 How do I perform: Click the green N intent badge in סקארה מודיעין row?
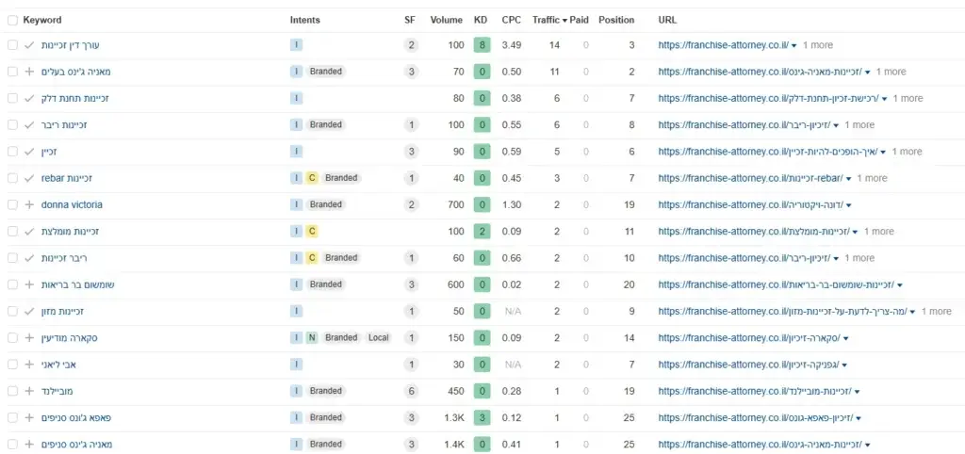tap(312, 338)
